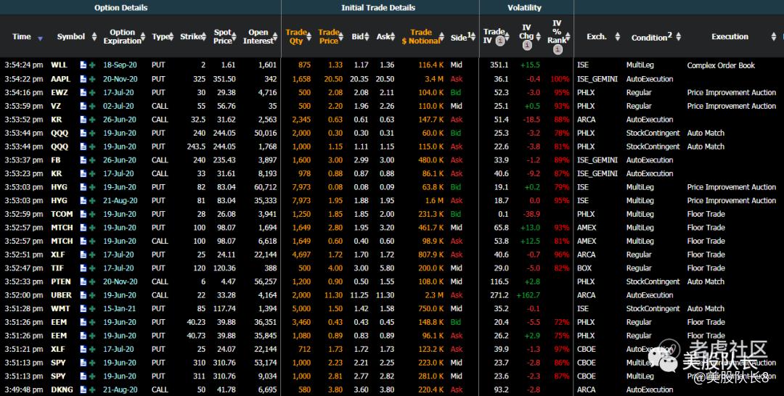Sort by the Type column header
Image resolution: width=784 pixels, height=396 pixels.
[x=160, y=36]
